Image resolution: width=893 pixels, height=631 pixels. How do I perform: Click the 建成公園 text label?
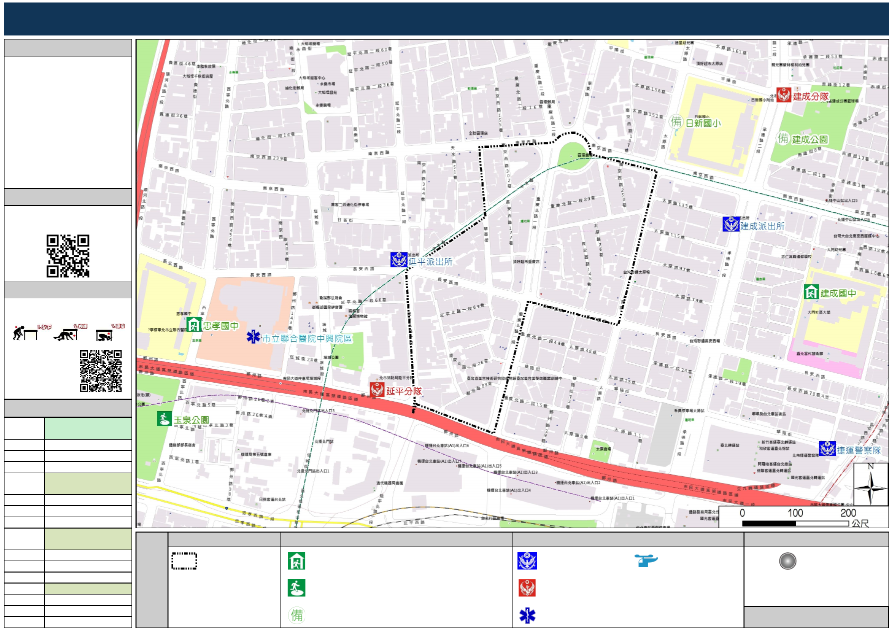[x=809, y=139]
